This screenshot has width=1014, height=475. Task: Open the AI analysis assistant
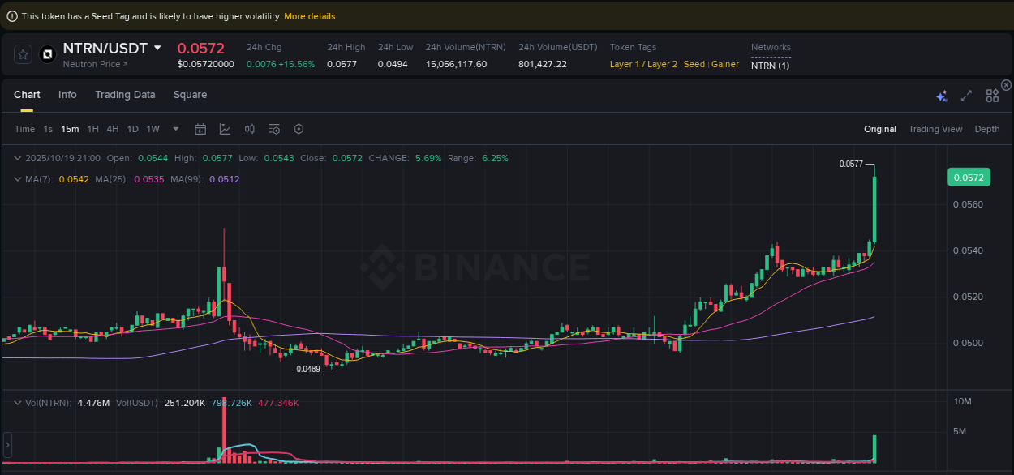(x=942, y=95)
